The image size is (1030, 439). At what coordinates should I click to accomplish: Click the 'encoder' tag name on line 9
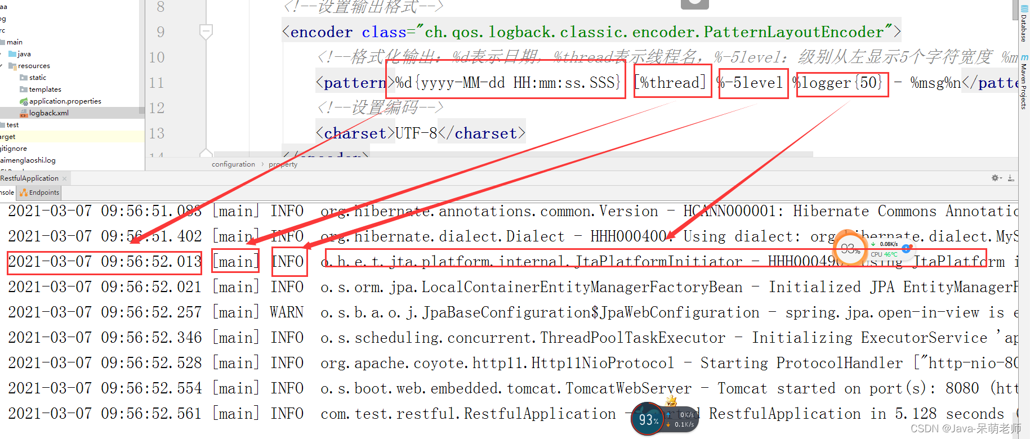click(322, 32)
